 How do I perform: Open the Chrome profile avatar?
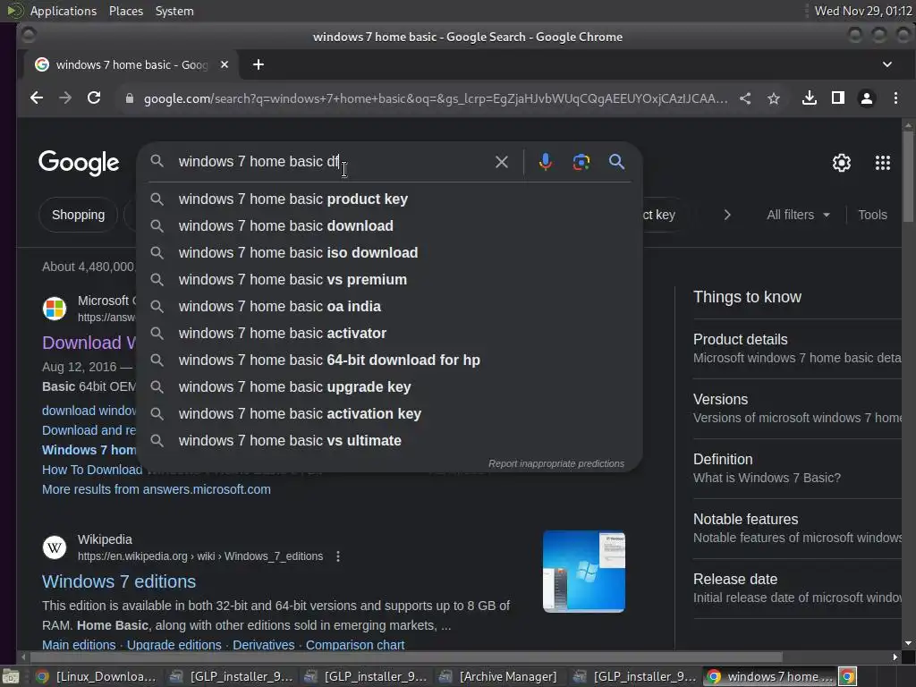pyautogui.click(x=867, y=98)
